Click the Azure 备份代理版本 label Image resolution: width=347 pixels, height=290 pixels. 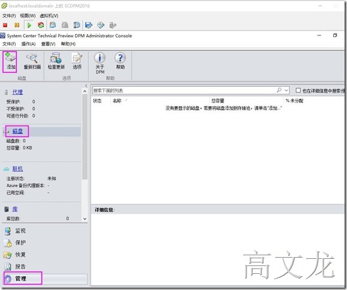pos(26,186)
